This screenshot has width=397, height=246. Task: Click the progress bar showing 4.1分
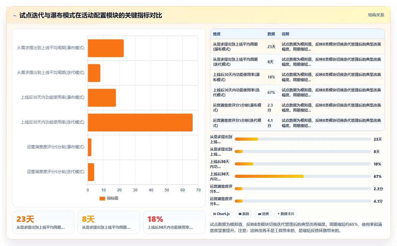coord(303,201)
